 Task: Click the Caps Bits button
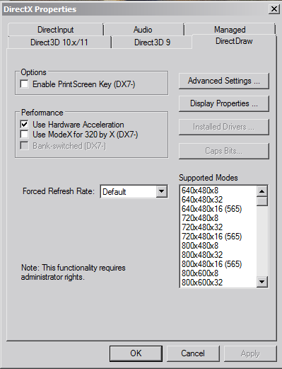click(224, 151)
